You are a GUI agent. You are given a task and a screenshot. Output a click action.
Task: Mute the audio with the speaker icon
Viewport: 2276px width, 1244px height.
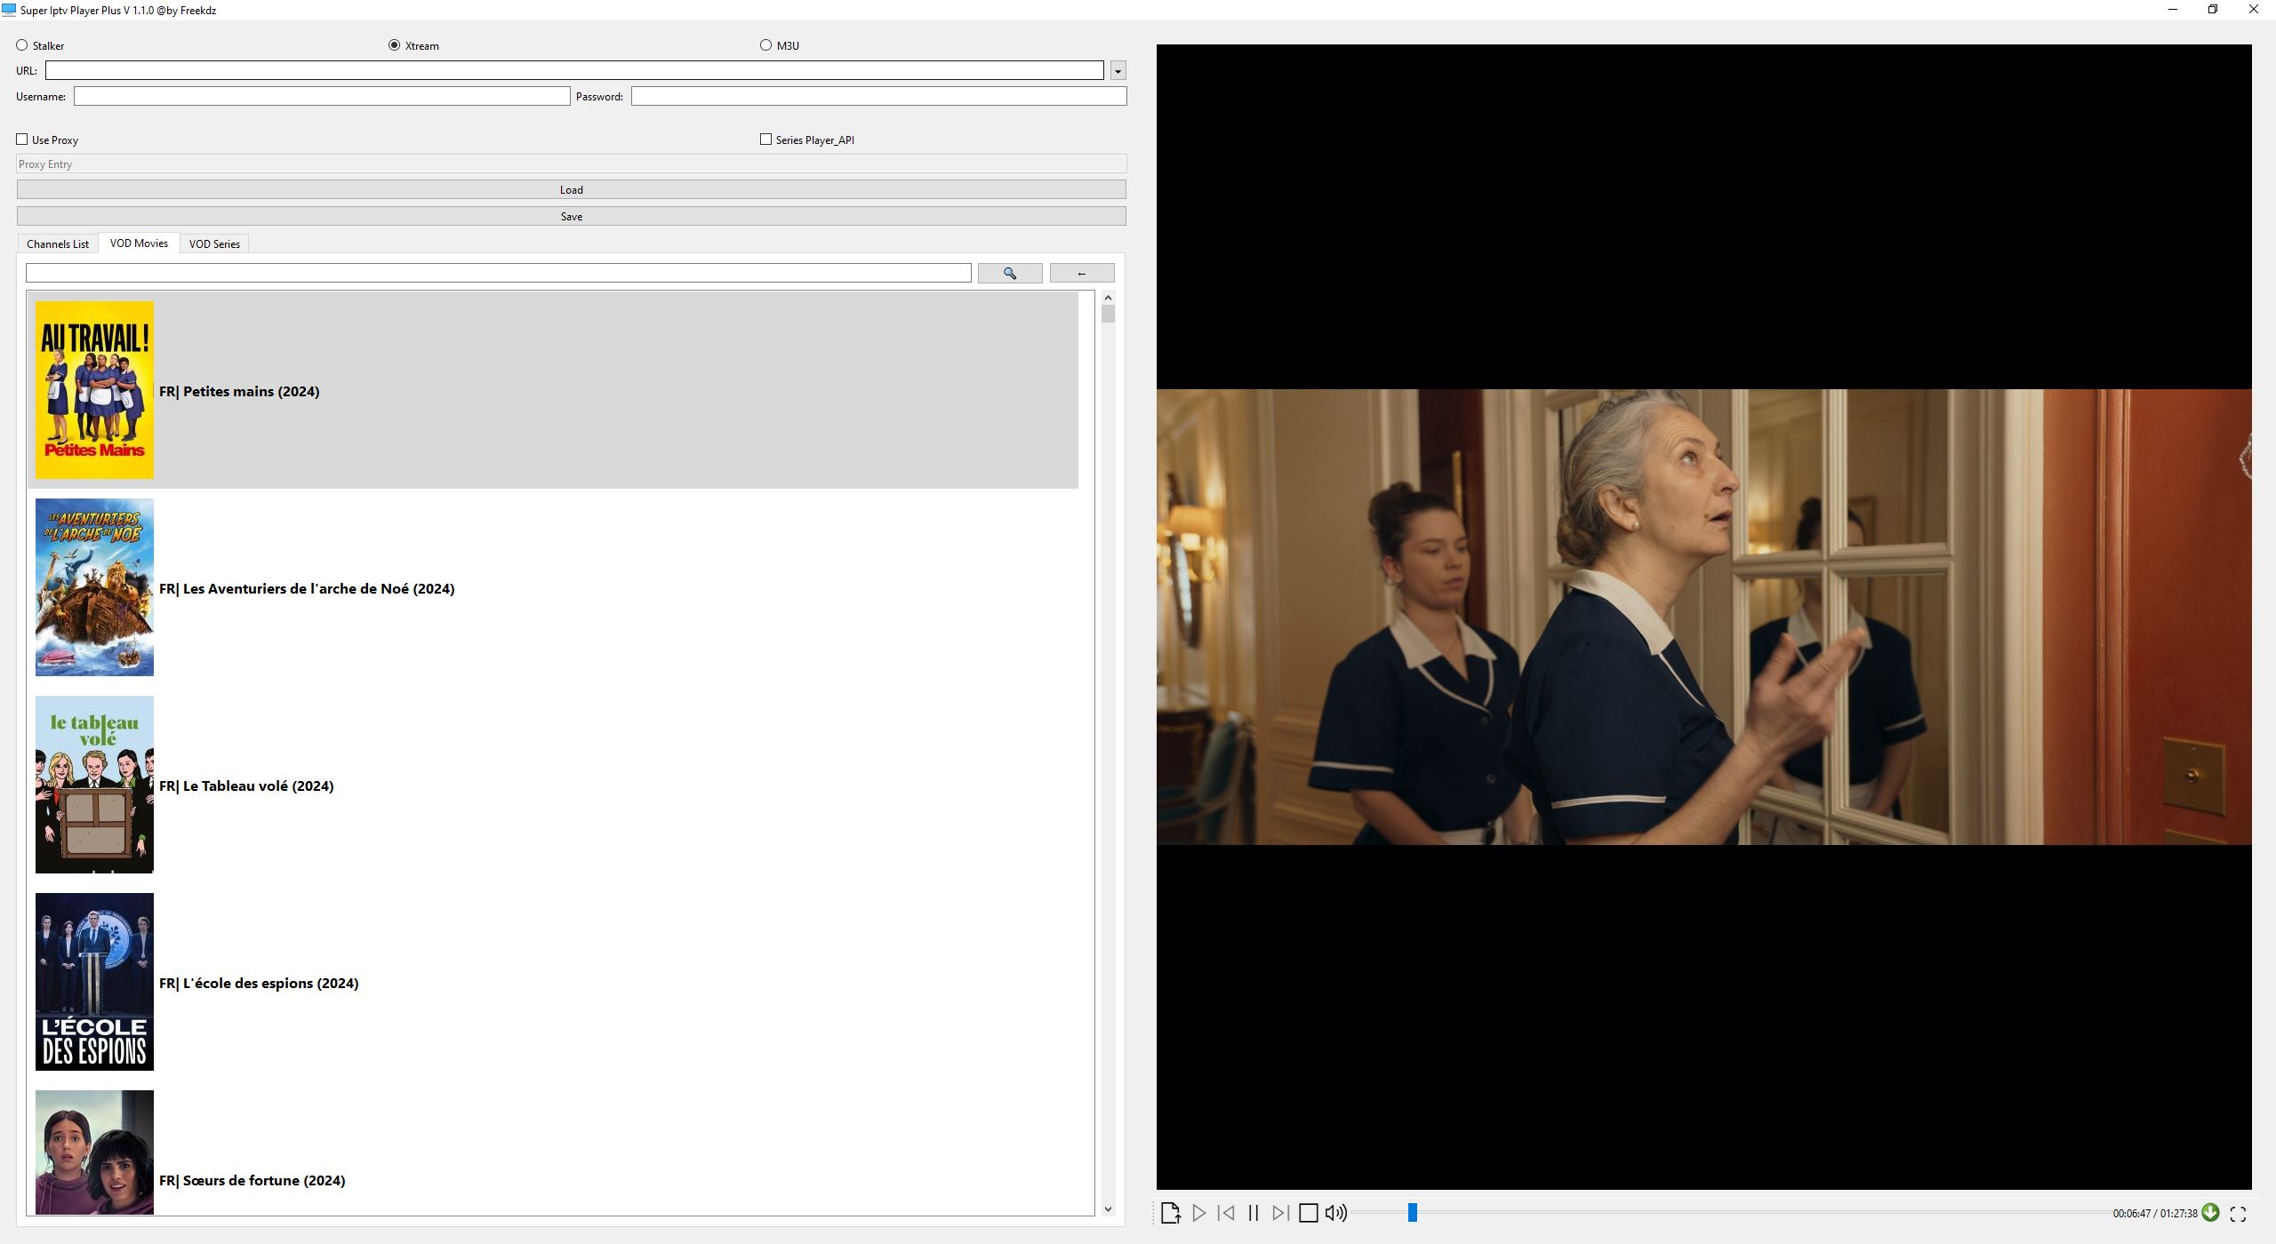1336,1213
